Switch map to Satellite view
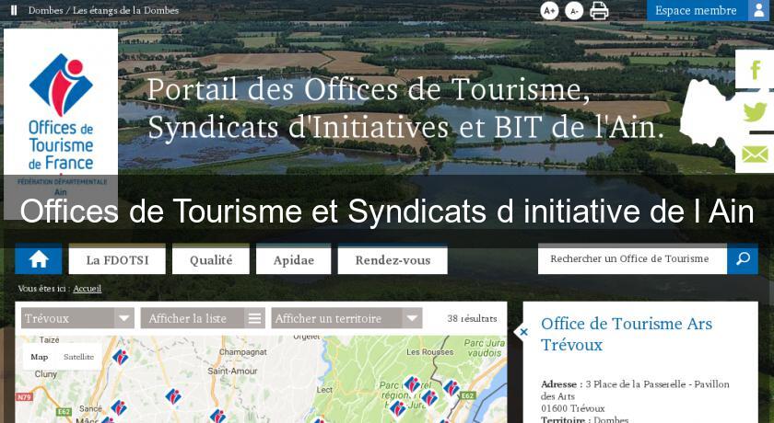 point(78,357)
